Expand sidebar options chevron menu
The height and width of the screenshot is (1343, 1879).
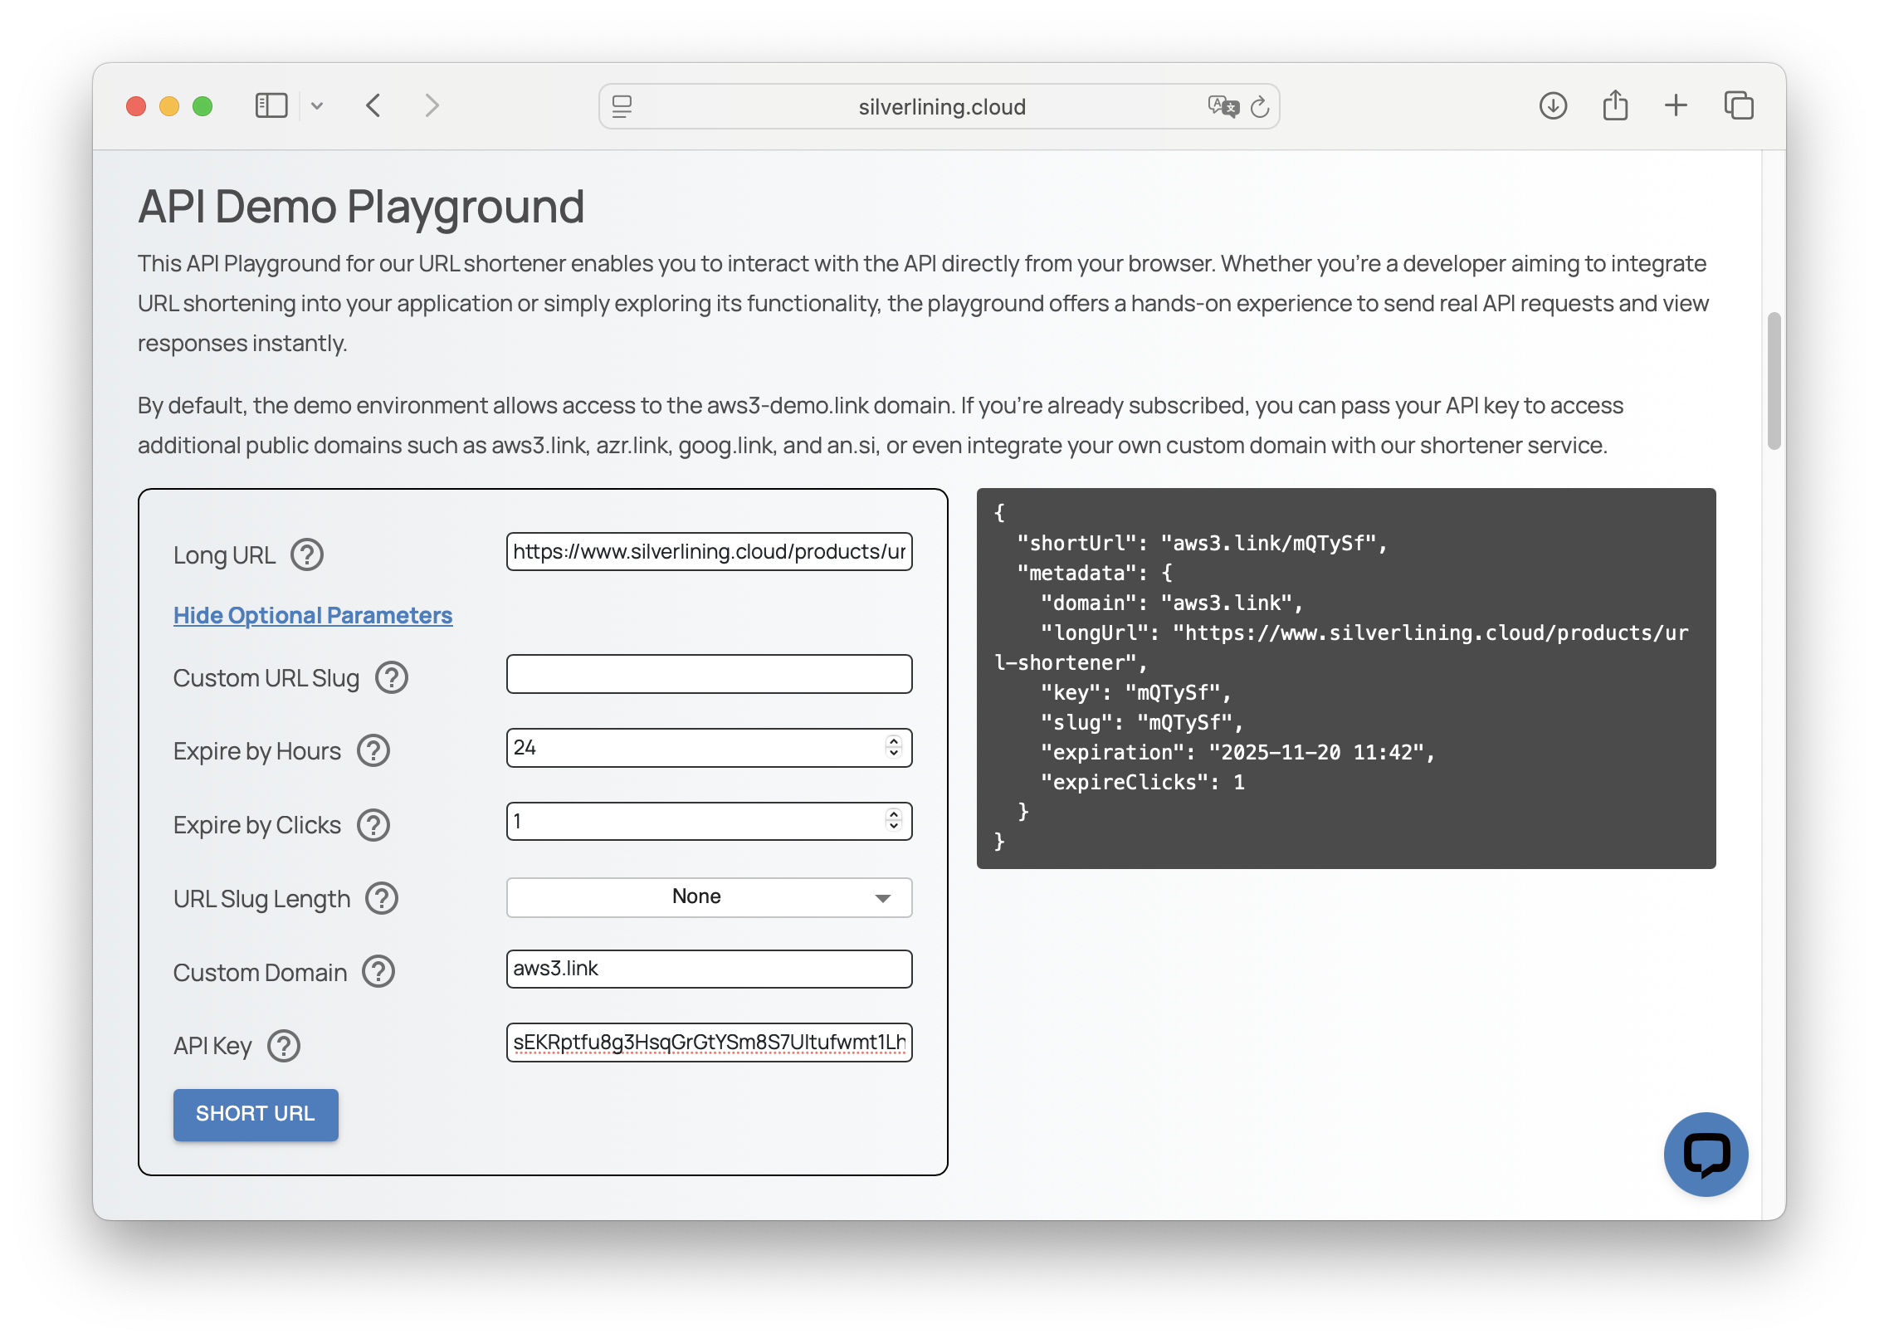coord(317,105)
